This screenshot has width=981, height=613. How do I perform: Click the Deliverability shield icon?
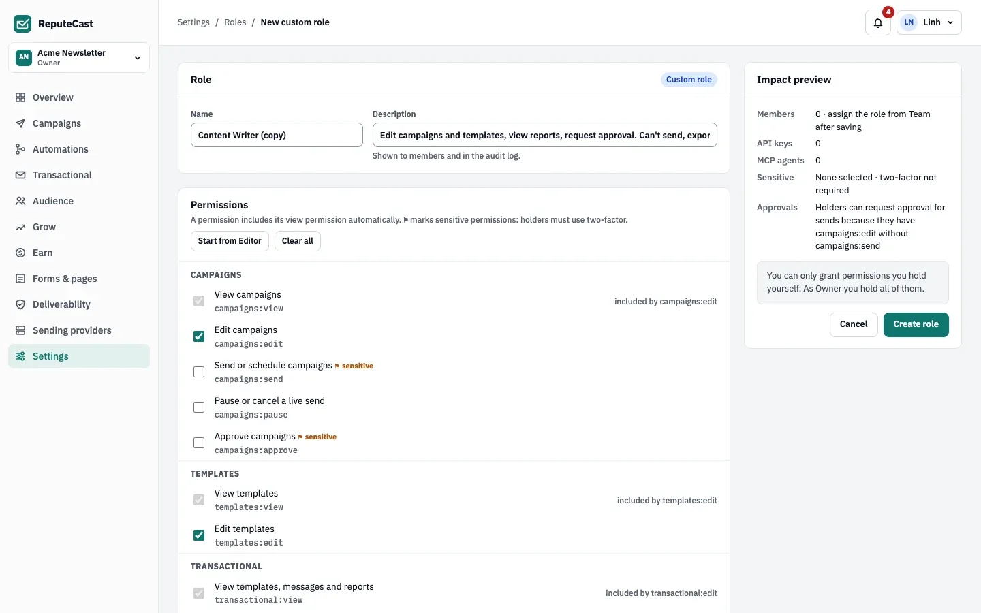pos(20,304)
